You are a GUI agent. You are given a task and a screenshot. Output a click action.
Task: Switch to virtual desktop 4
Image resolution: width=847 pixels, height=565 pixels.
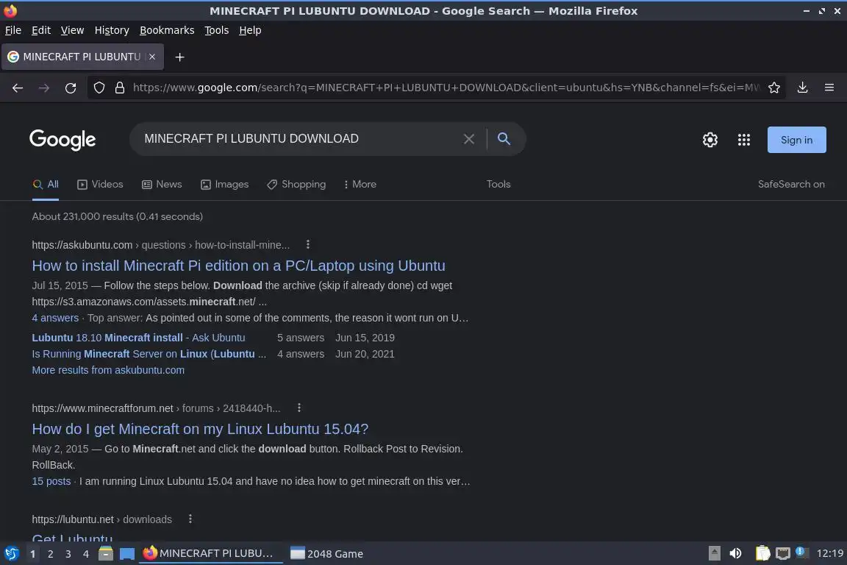(x=86, y=554)
